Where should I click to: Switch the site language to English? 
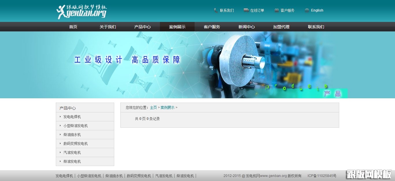coord(317,10)
